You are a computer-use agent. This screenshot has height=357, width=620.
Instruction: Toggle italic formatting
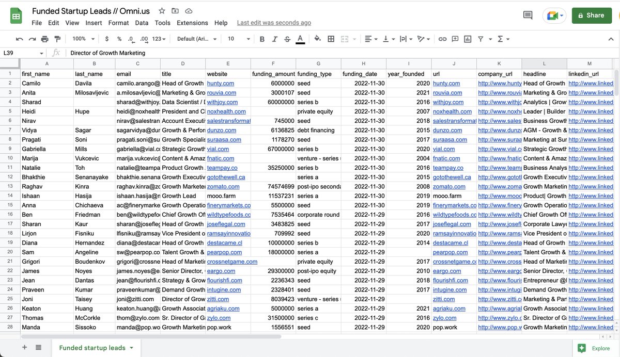[274, 39]
